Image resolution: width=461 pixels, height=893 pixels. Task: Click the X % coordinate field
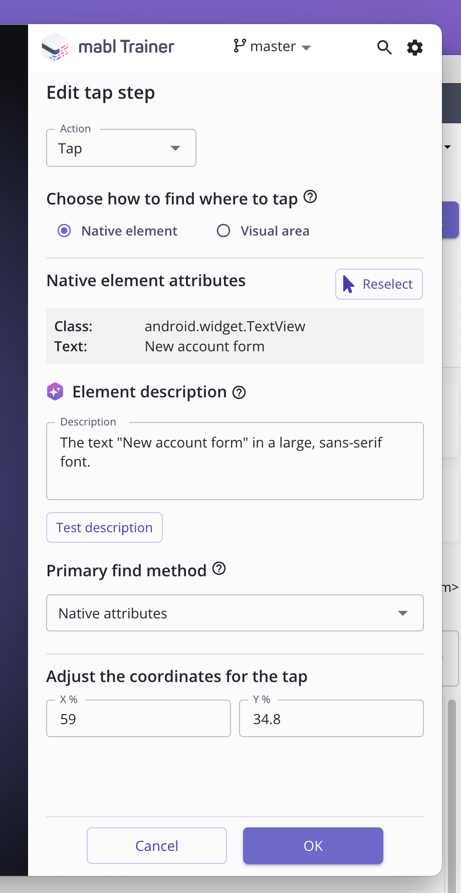point(138,719)
